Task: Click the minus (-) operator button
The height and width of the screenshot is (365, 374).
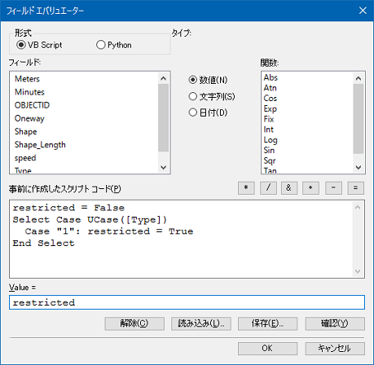Action: (333, 188)
